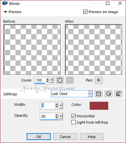Click the Fit to Window zoom icon
126x143 pixels.
[60, 80]
